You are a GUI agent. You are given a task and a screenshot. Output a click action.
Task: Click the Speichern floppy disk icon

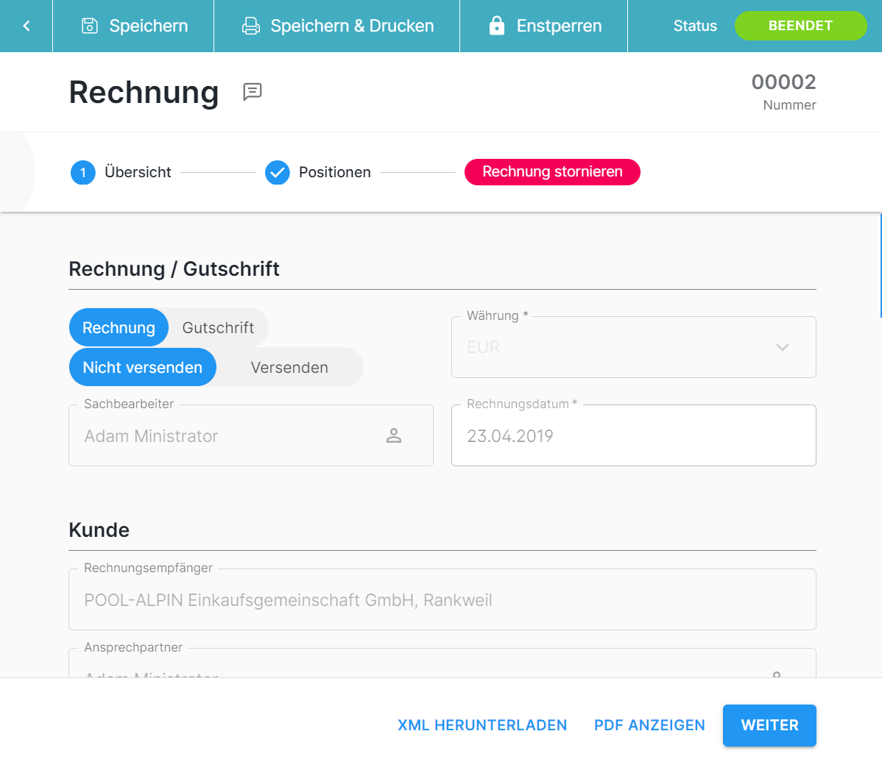pyautogui.click(x=90, y=26)
